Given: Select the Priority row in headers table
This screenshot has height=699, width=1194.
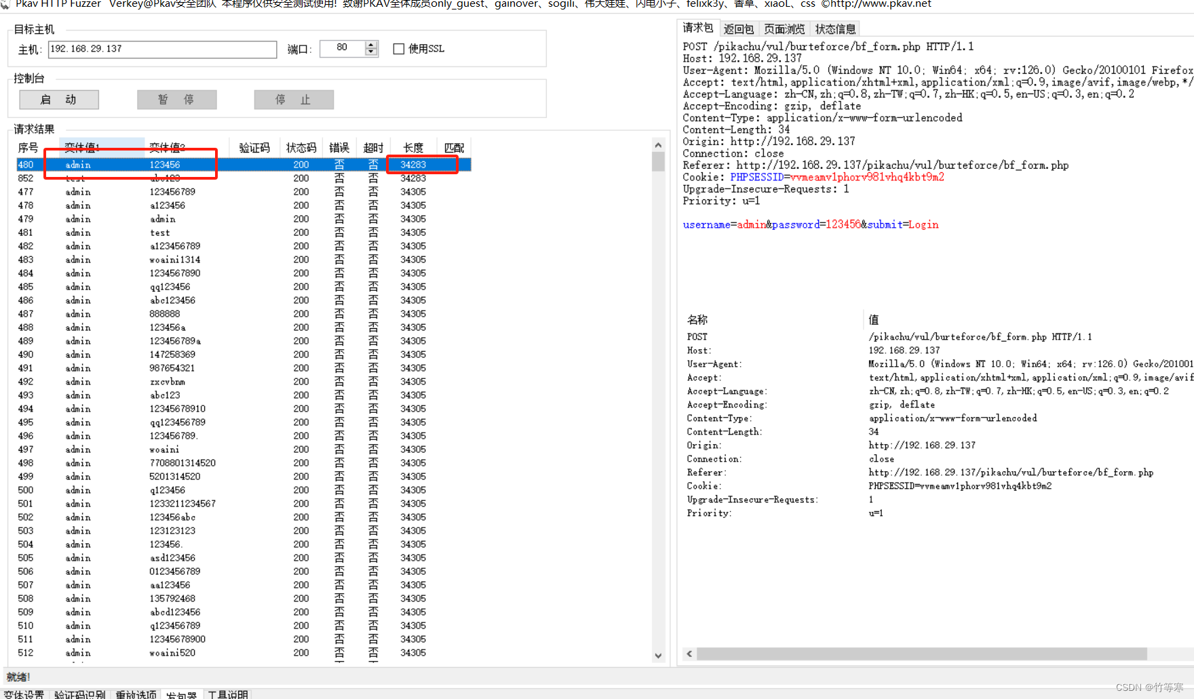Looking at the screenshot, I should (x=940, y=513).
